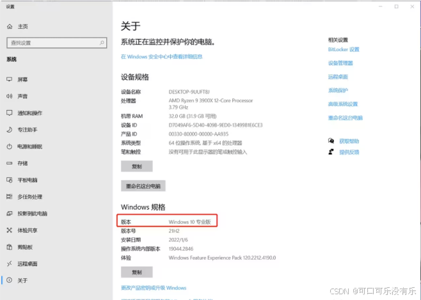Maximize the Settings window
Screen dimensions: 421x300
tap(396, 6)
